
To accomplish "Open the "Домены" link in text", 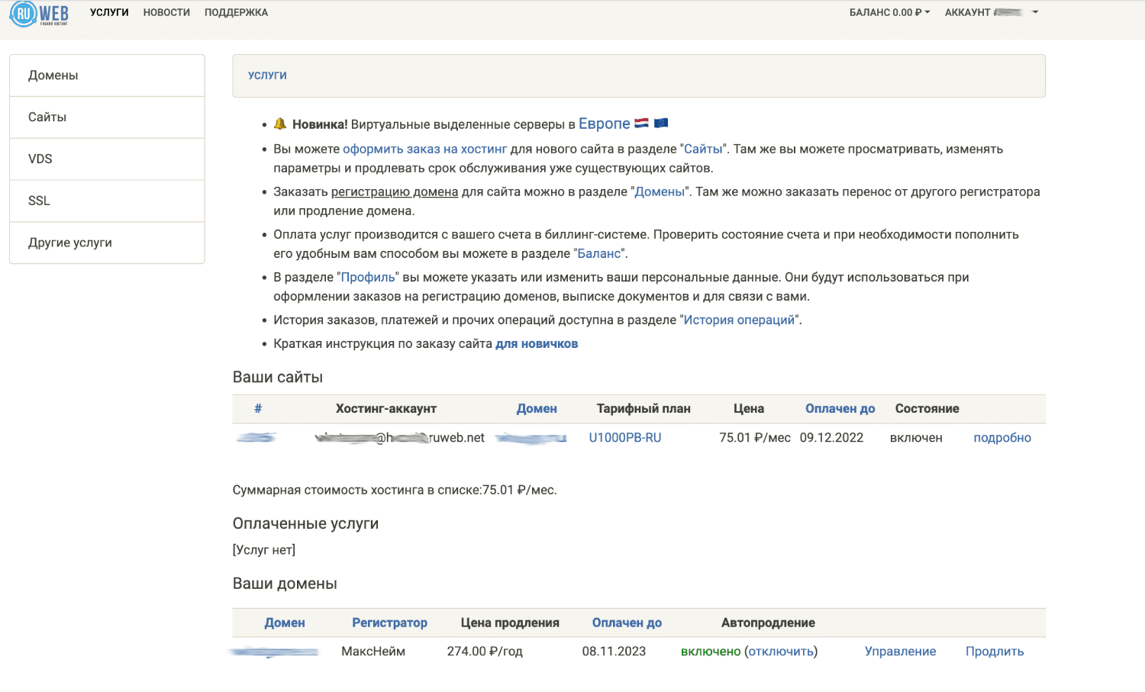I will [x=660, y=192].
